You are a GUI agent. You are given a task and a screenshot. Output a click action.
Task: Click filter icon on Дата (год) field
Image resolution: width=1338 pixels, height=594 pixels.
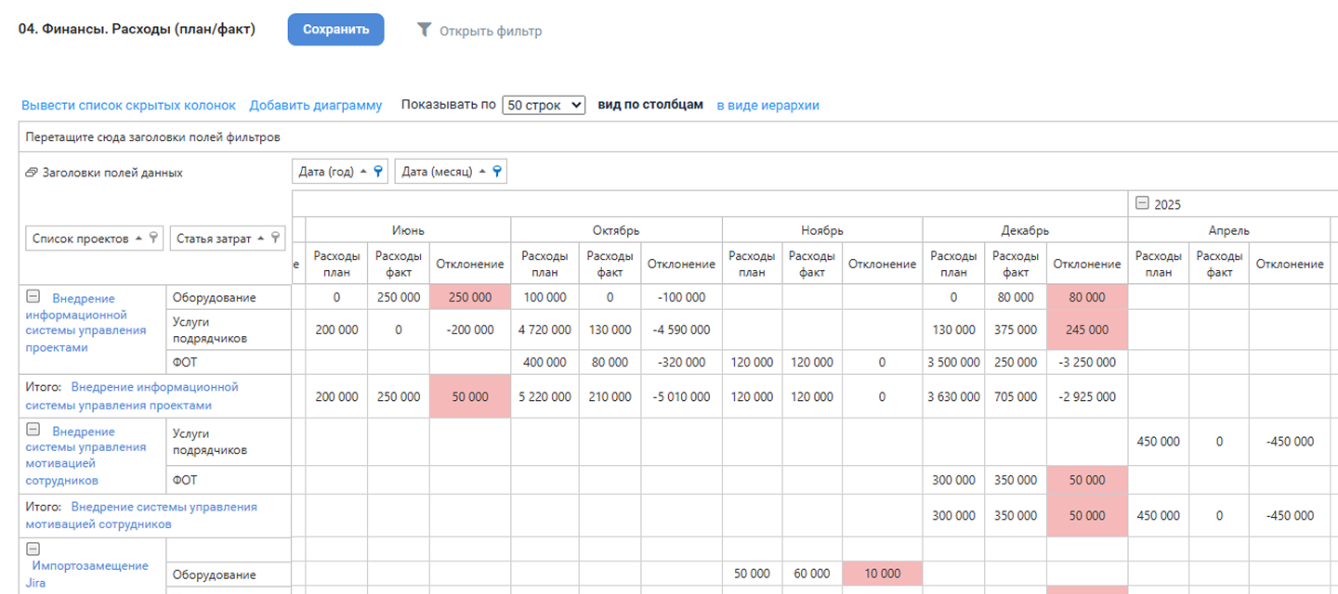tap(378, 172)
